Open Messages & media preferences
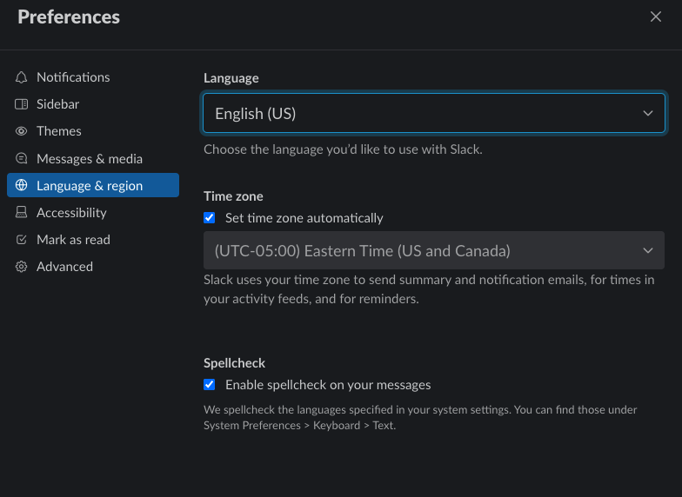Viewport: 682px width, 497px height. point(93,158)
